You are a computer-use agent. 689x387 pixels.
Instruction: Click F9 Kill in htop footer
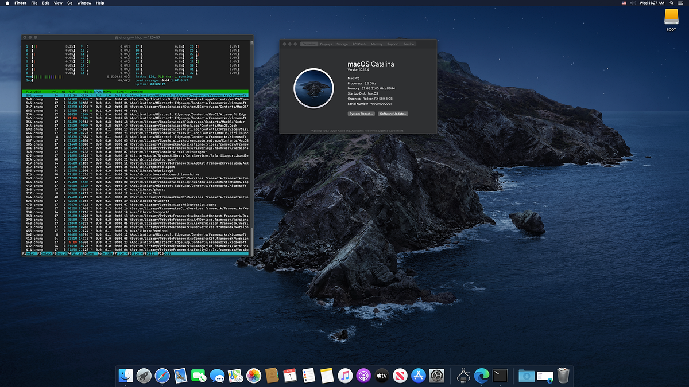(x=149, y=253)
